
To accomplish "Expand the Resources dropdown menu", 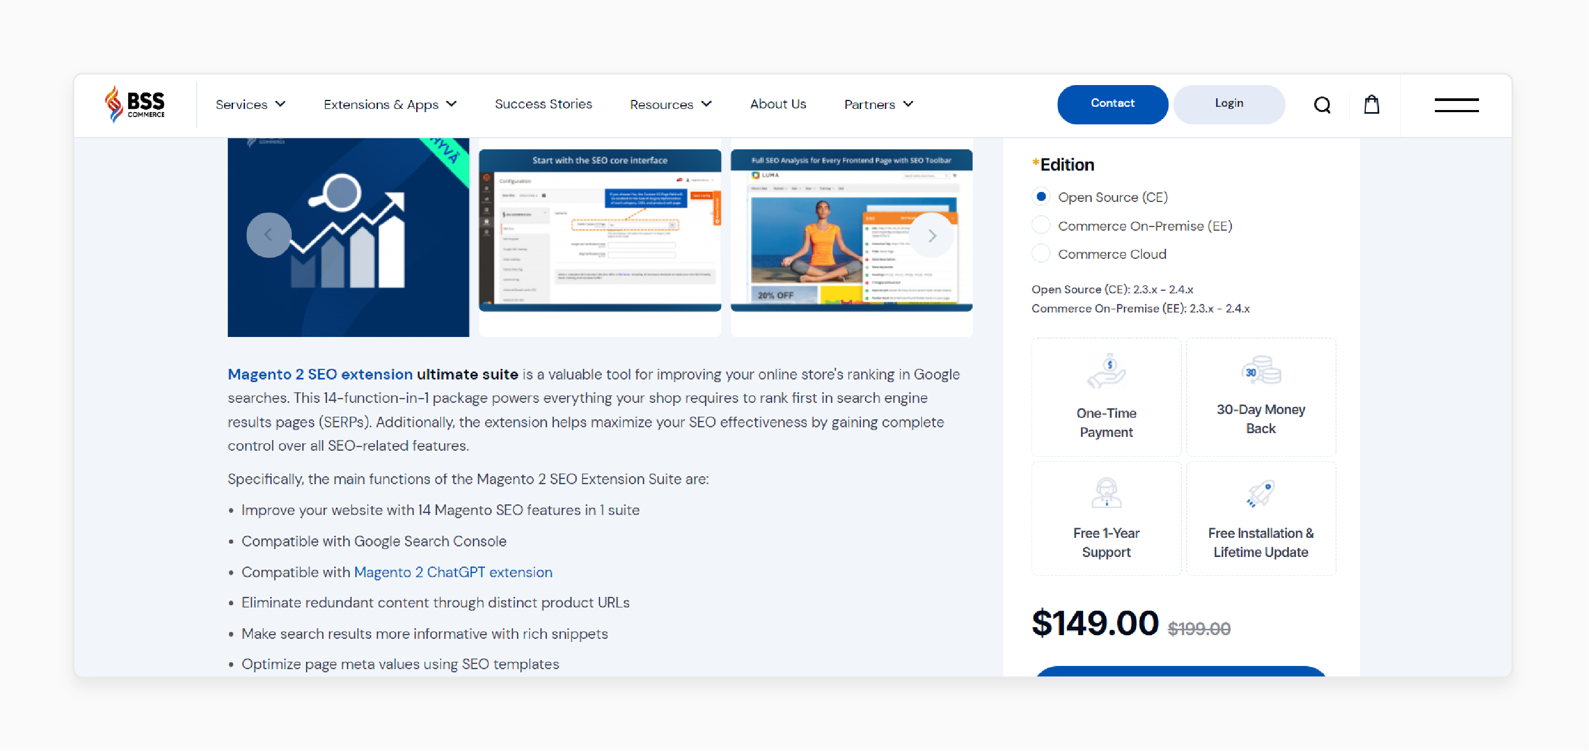I will tap(671, 104).
